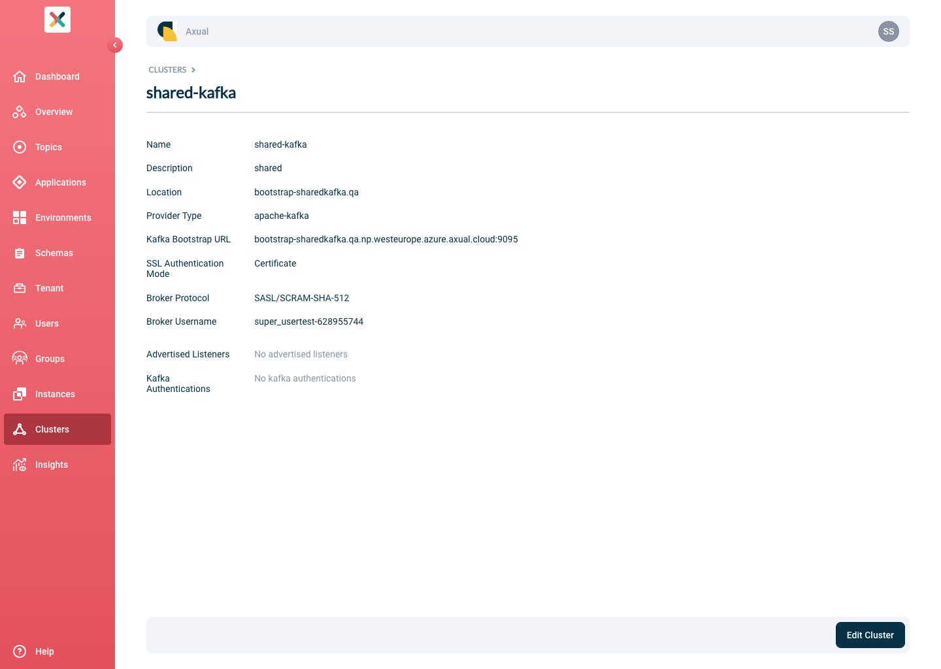Click the Applications diamond icon

20,182
